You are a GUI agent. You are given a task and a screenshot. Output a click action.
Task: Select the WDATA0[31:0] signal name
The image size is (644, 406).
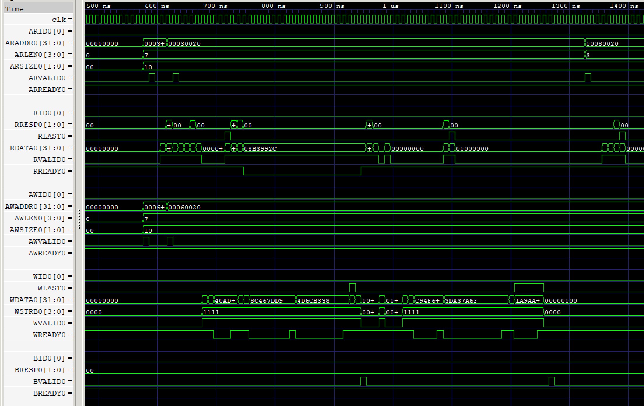37,300
